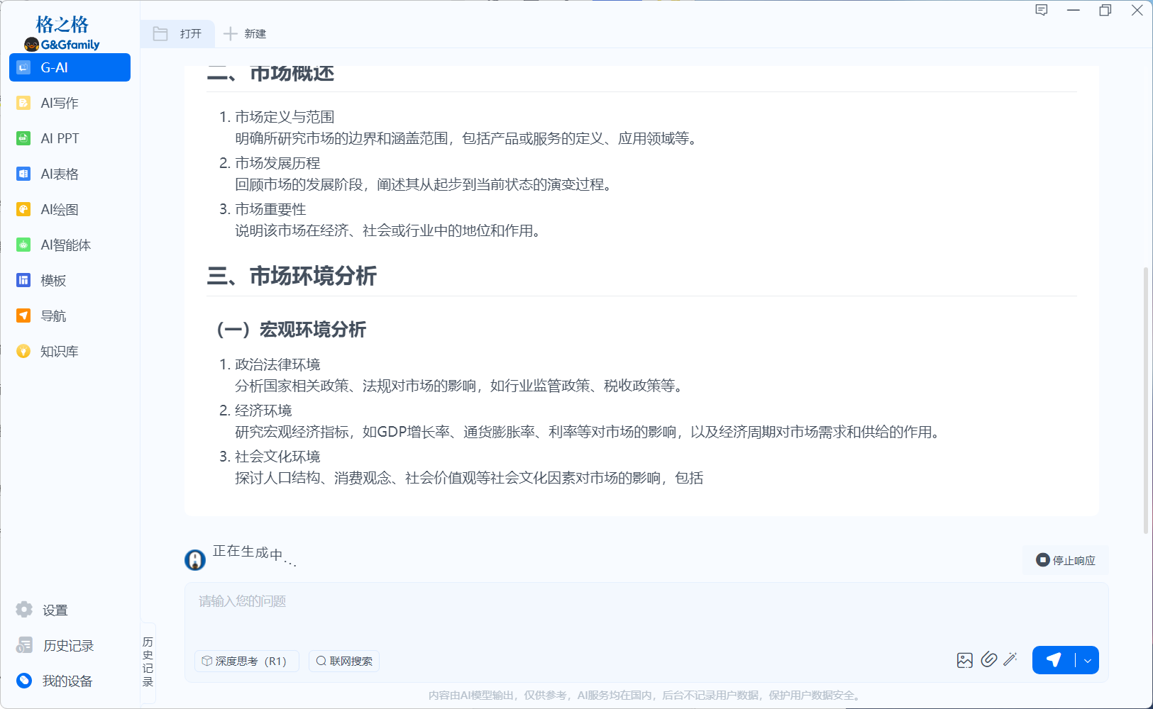This screenshot has height=709, width=1153.
Task: Open the AI智能体 robot icon
Action: point(23,245)
